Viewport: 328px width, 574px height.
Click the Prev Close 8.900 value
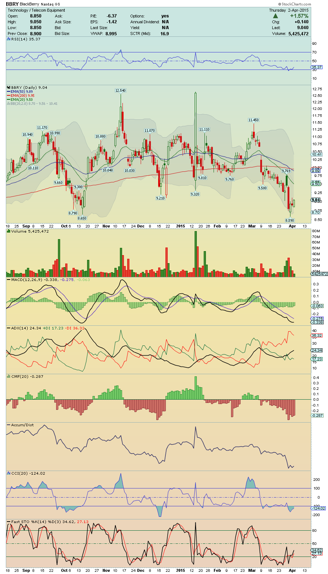(x=36, y=33)
